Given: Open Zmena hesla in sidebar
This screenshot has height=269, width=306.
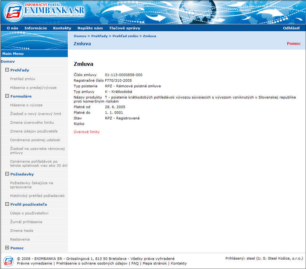Looking at the screenshot, I should 21,231.
